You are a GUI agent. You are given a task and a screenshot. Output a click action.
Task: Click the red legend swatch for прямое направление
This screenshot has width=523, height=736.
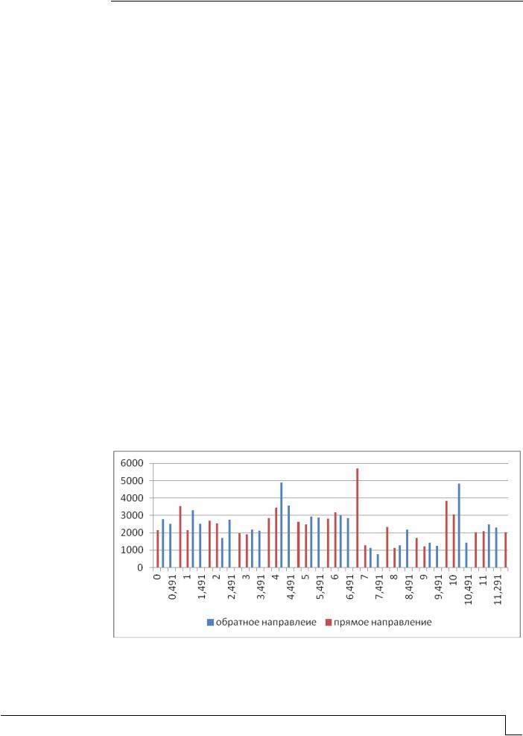tap(329, 623)
